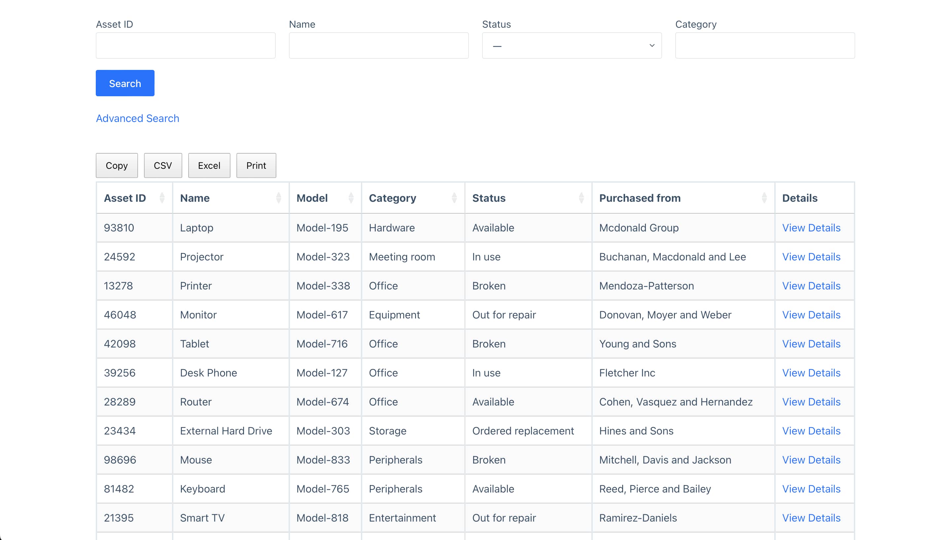Export table as CSV
Screen dimensions: 949x540
point(163,165)
